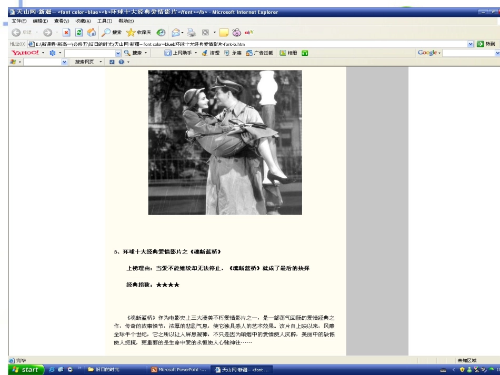Viewport: 500px width, 375px height.
Task: Click the 经典指数 star rating line
Action: click(x=153, y=285)
